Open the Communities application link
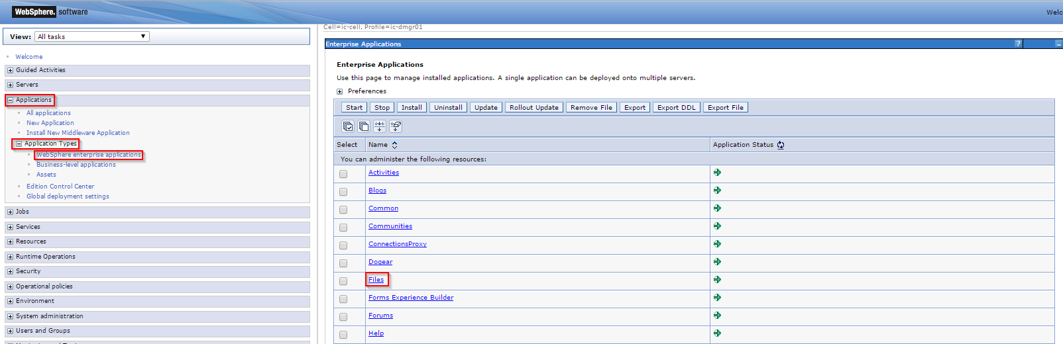Image resolution: width=1063 pixels, height=344 pixels. [390, 226]
